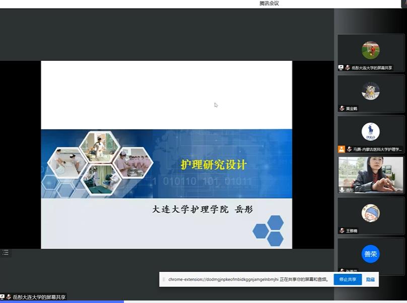Click the 隐藏 hide link
This screenshot has height=303, width=407.
(x=370, y=279)
